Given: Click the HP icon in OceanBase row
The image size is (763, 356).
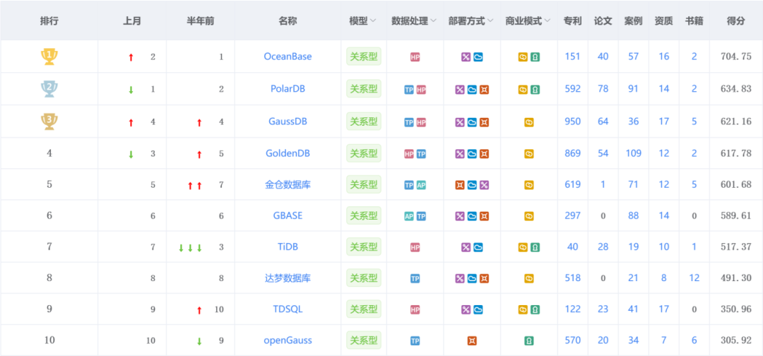Looking at the screenshot, I should click(415, 57).
